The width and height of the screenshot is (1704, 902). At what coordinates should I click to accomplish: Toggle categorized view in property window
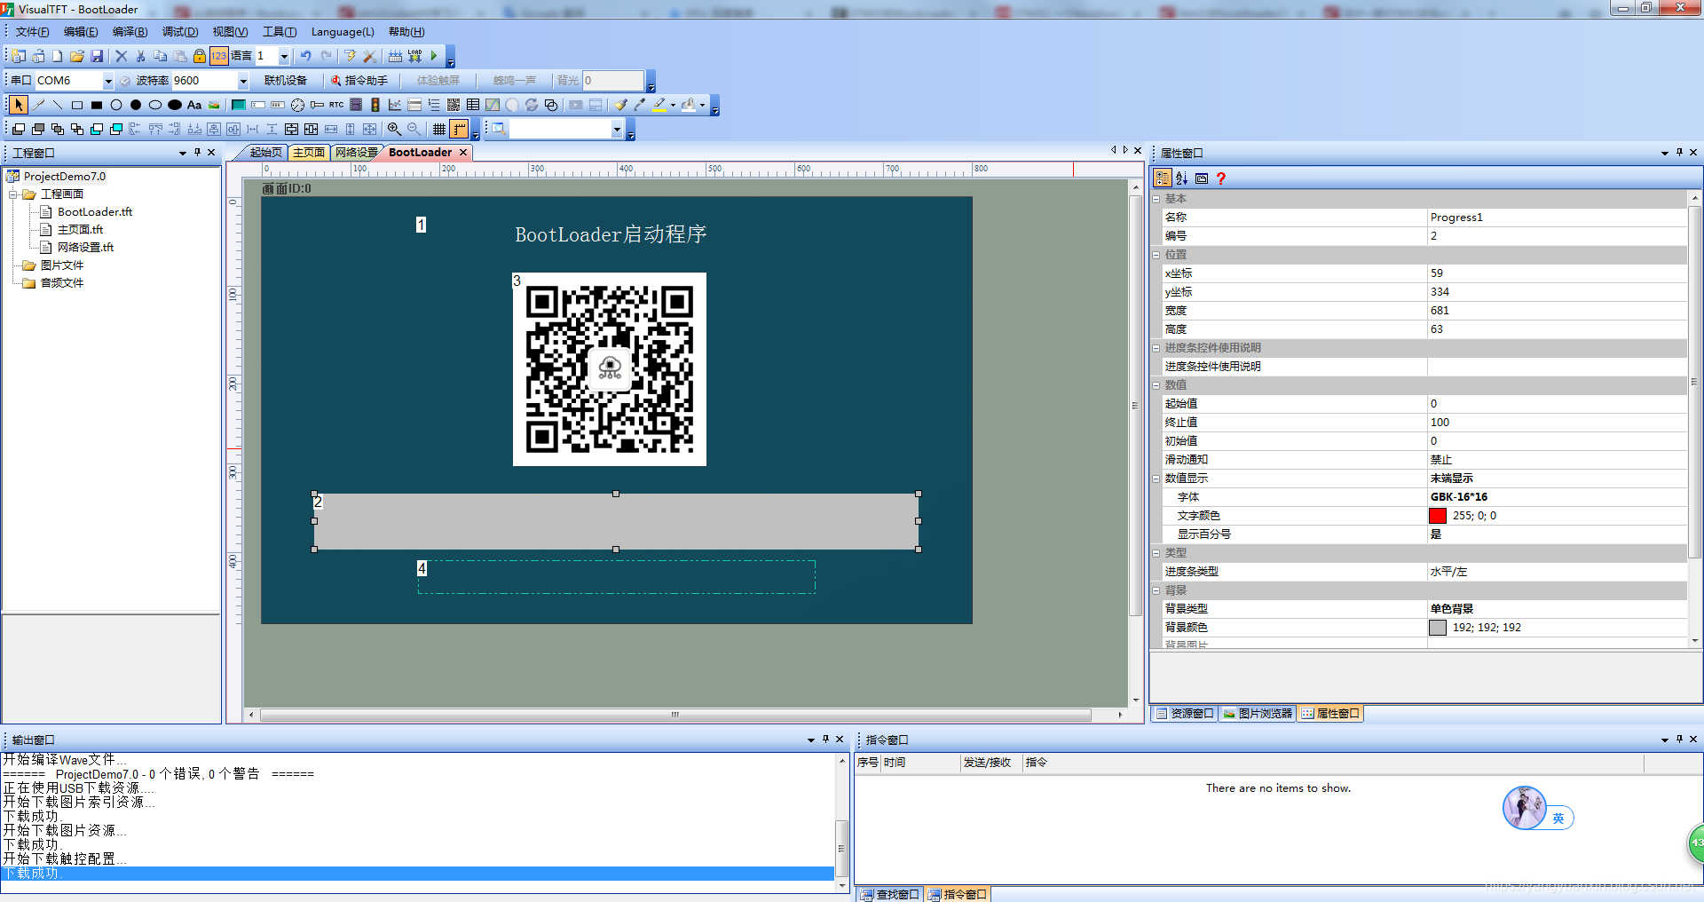[1163, 178]
